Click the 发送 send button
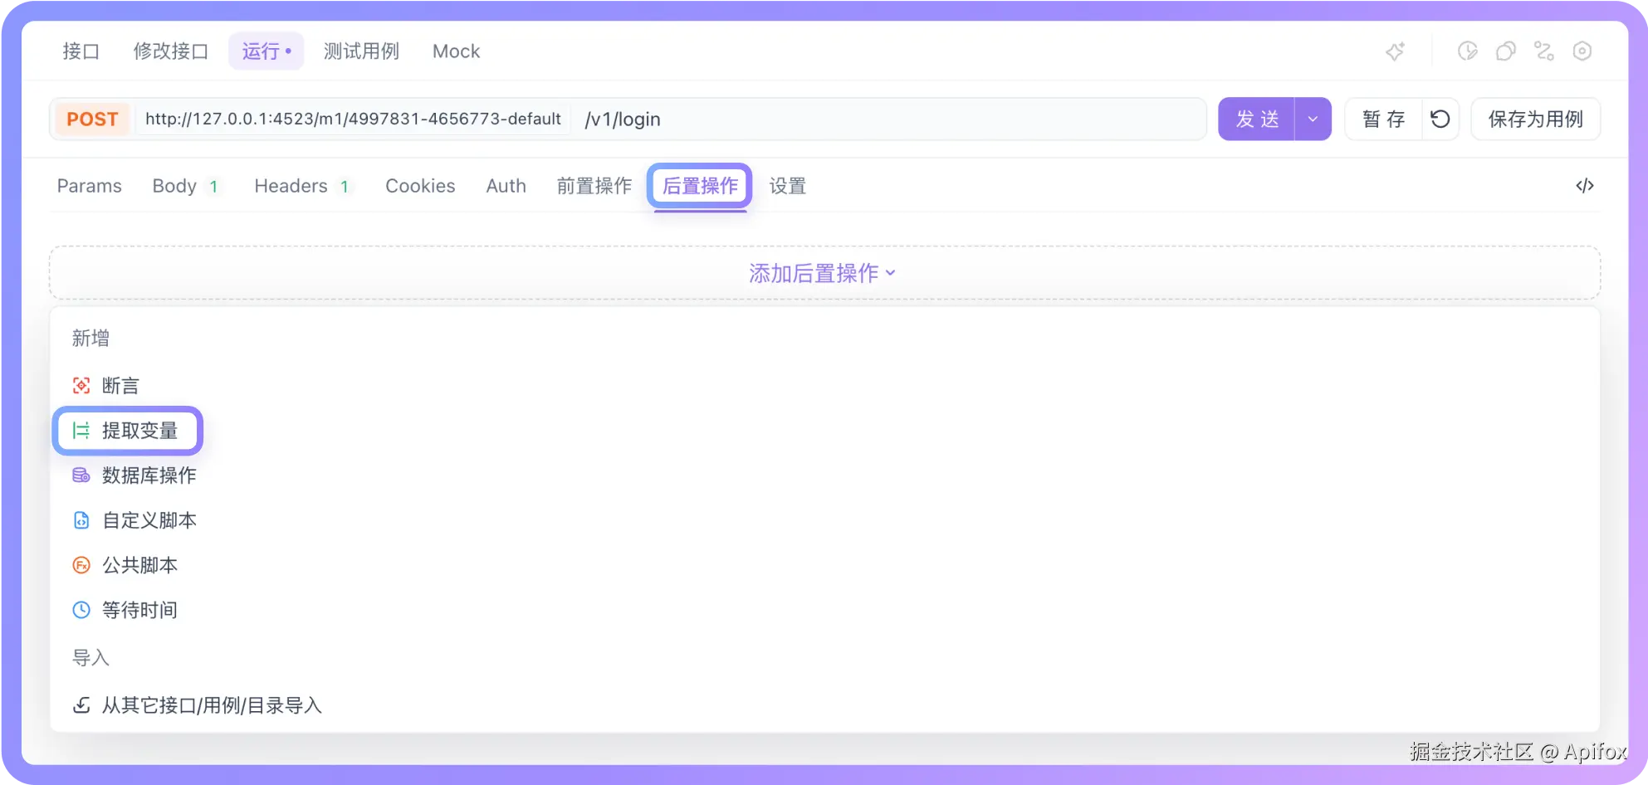The image size is (1648, 785). coord(1257,119)
